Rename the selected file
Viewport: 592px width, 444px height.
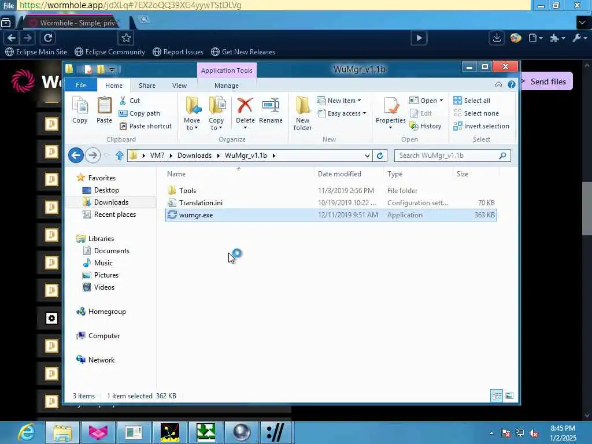click(271, 110)
